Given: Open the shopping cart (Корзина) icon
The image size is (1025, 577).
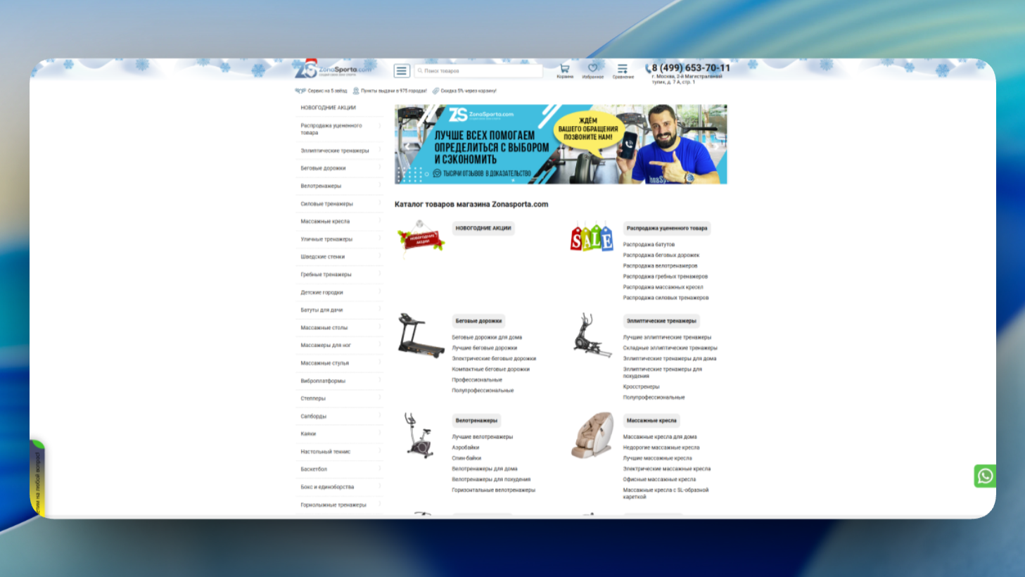Looking at the screenshot, I should tap(564, 68).
